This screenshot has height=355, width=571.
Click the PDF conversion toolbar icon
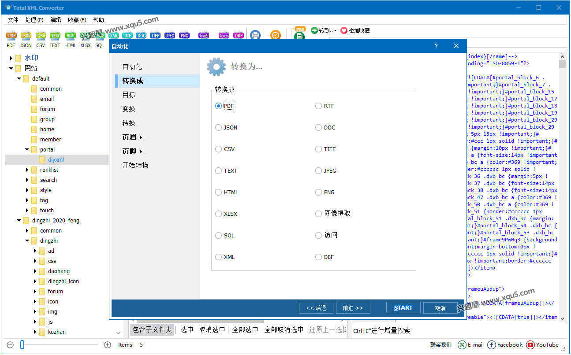[x=11, y=36]
